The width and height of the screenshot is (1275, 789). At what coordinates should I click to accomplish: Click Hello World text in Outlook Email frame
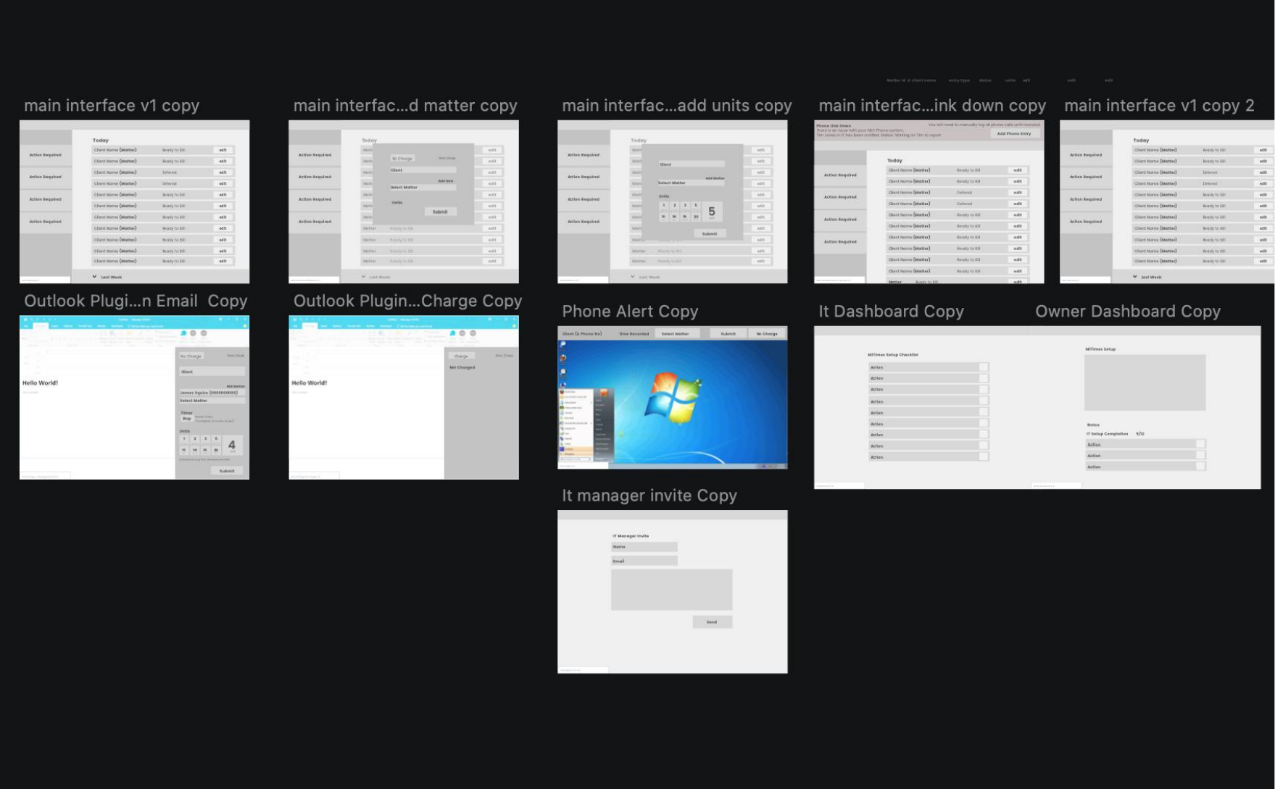click(x=40, y=383)
